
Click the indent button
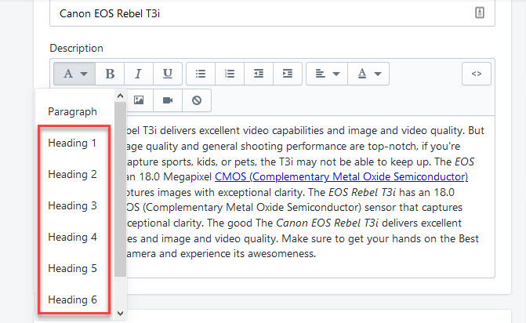pos(288,74)
